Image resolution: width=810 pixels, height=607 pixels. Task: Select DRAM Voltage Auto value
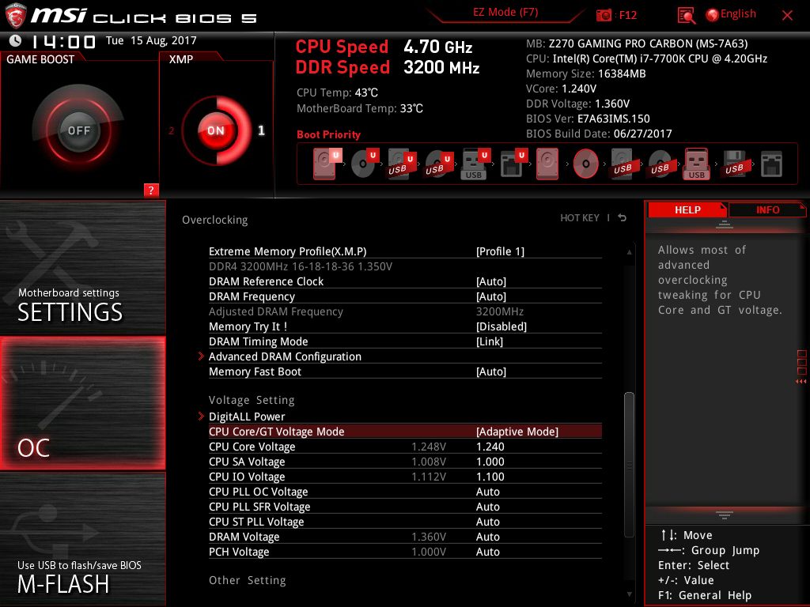[x=487, y=537]
